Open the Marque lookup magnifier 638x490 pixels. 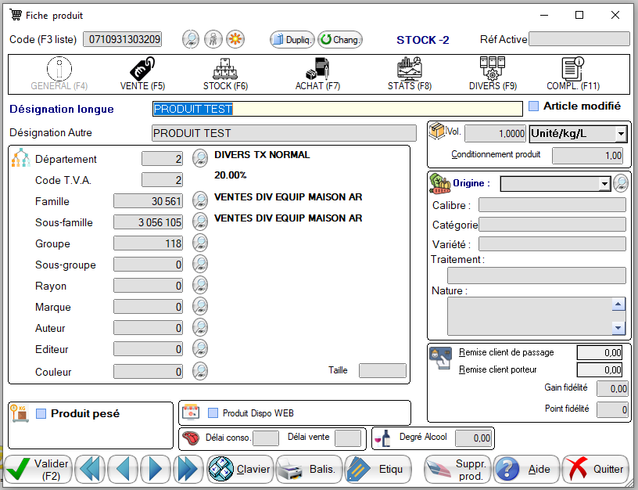click(x=199, y=307)
